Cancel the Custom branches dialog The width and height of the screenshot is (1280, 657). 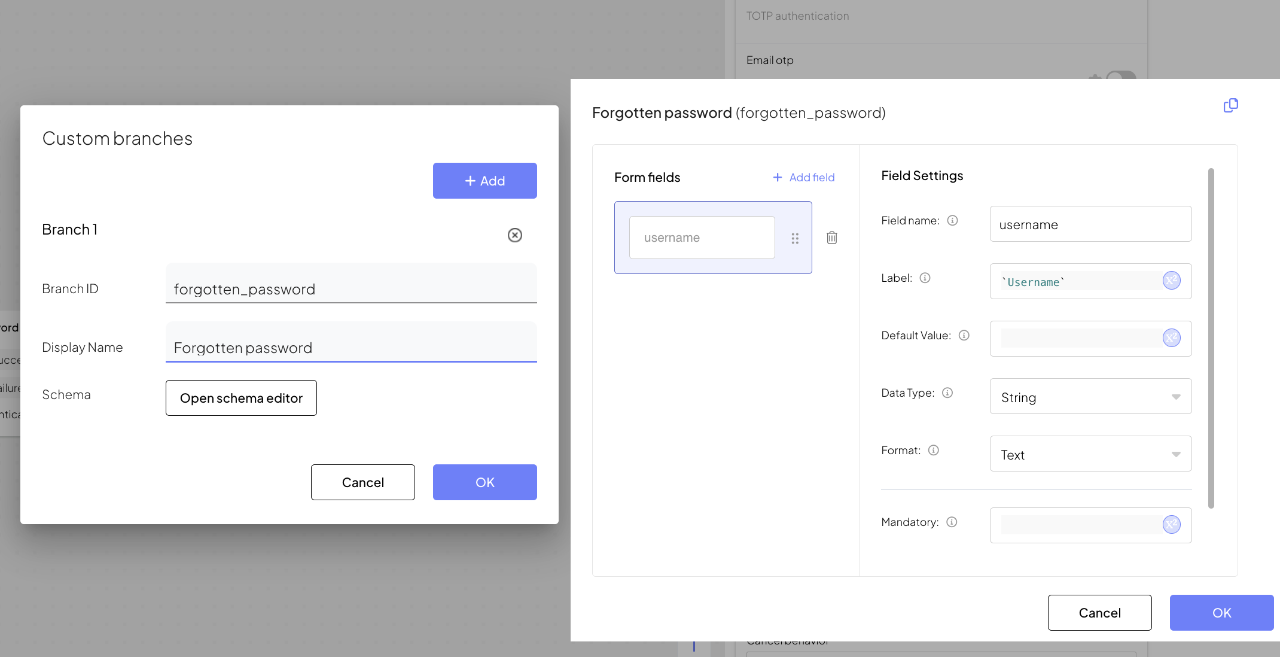pyautogui.click(x=362, y=482)
